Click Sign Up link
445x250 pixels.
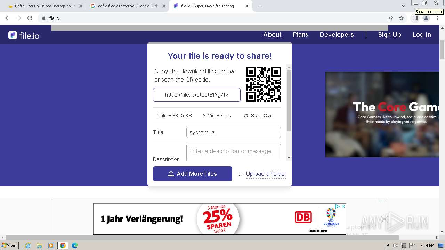[389, 35]
